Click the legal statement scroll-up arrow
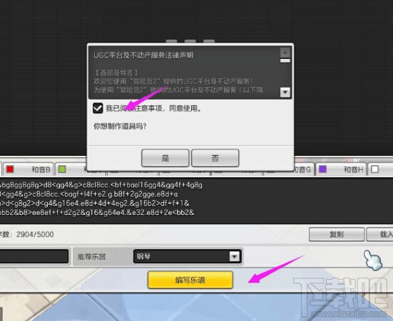Viewport: 393px width, 321px height. [285, 53]
